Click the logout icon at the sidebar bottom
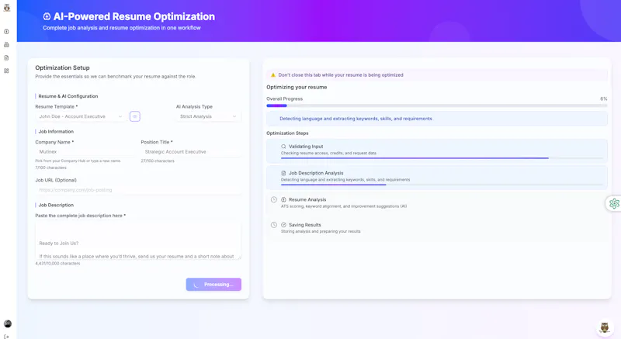Screen dimensions: 621x339 (x=6, y=337)
